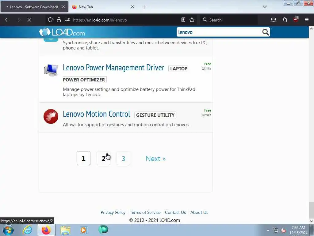Expand list all tabs dropdown chevron

tap(265, 7)
